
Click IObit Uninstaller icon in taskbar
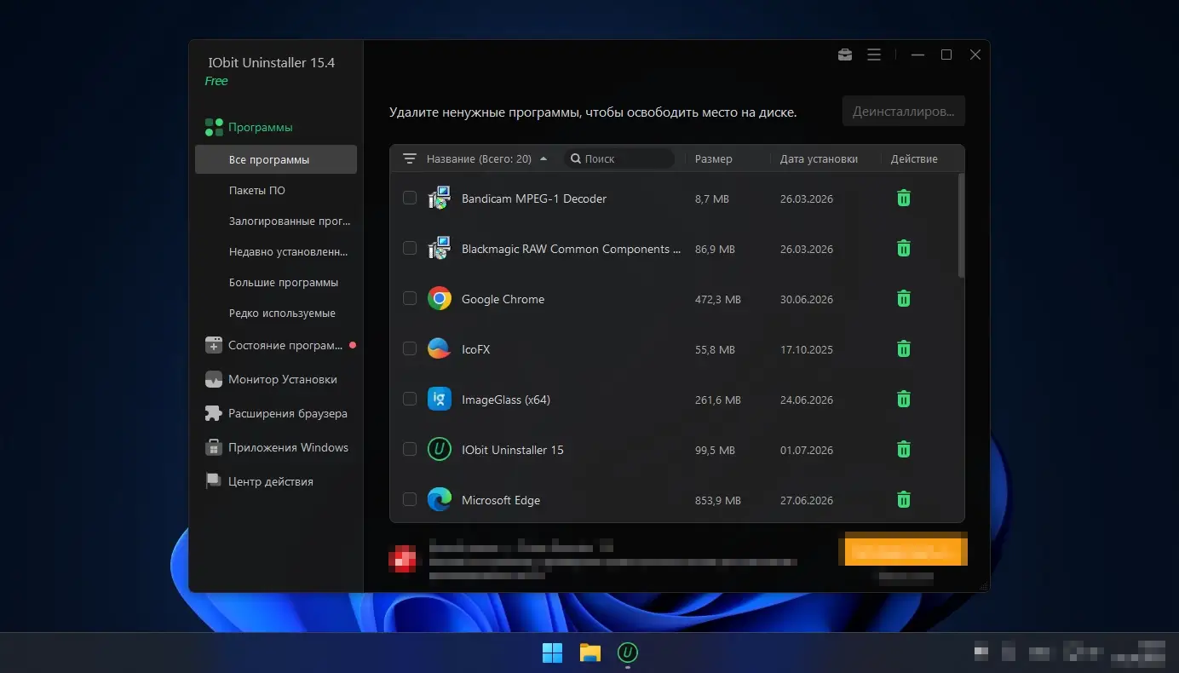tap(628, 653)
